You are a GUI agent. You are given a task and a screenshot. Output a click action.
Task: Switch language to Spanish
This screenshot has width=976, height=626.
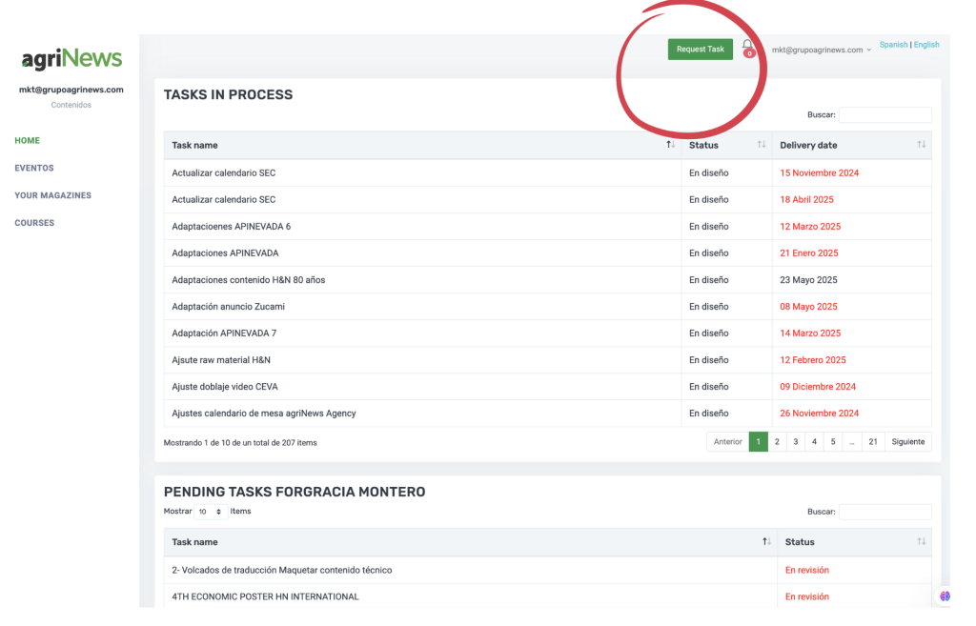pos(893,45)
